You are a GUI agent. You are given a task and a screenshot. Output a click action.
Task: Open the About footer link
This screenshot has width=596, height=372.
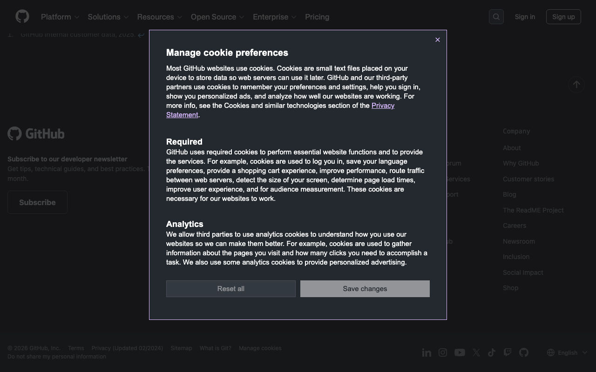[512, 148]
